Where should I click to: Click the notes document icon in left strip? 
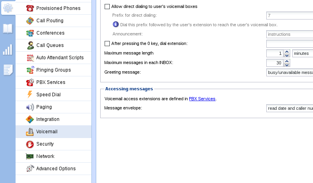(8, 70)
